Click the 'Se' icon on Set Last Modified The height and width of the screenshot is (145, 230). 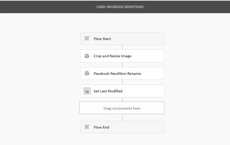[x=87, y=91]
